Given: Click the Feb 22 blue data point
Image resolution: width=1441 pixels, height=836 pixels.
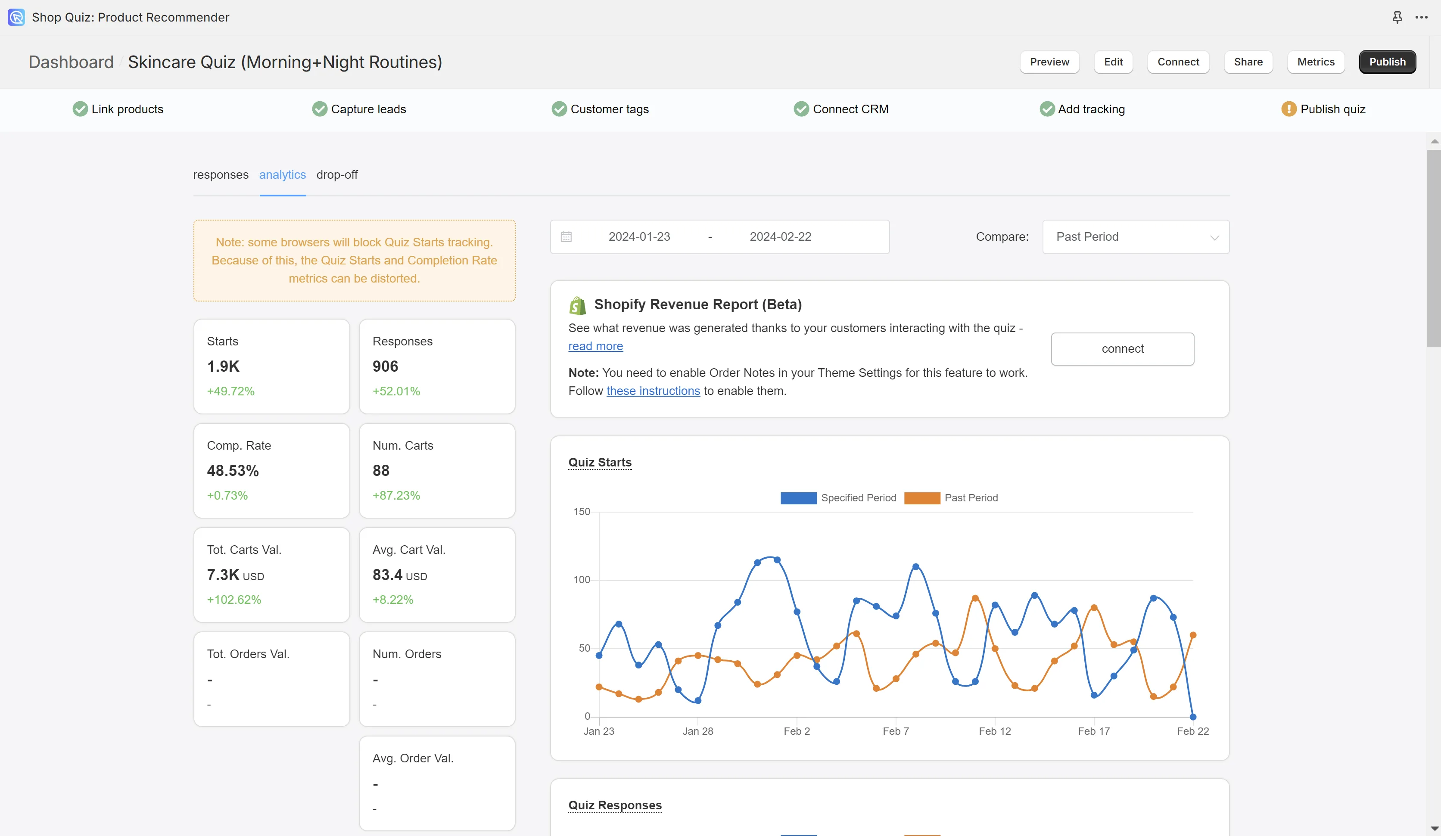Looking at the screenshot, I should [1193, 717].
